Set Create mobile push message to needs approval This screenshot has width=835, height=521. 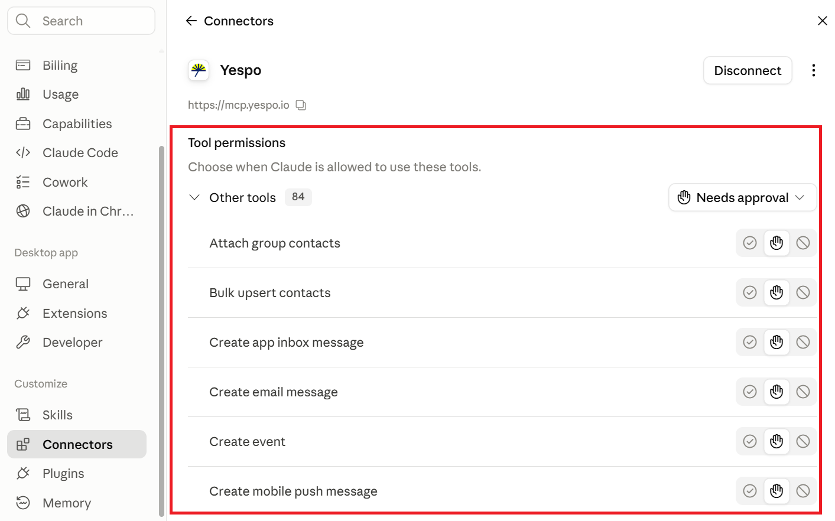[776, 491]
